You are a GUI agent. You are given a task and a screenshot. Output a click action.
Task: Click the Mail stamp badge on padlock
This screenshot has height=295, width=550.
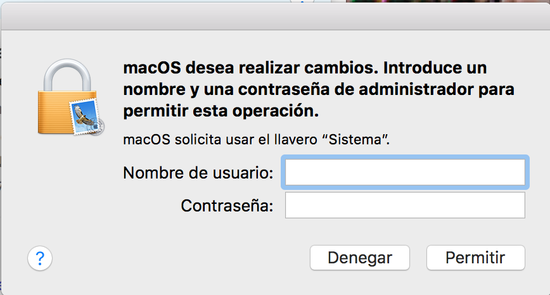click(x=86, y=118)
